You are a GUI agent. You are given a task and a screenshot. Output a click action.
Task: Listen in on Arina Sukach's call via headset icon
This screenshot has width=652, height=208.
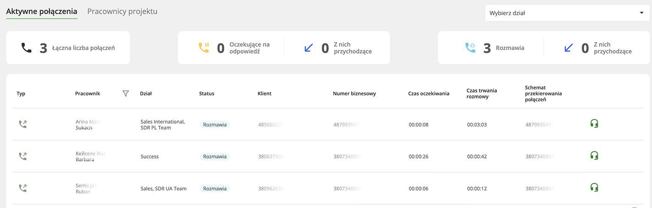tap(594, 123)
